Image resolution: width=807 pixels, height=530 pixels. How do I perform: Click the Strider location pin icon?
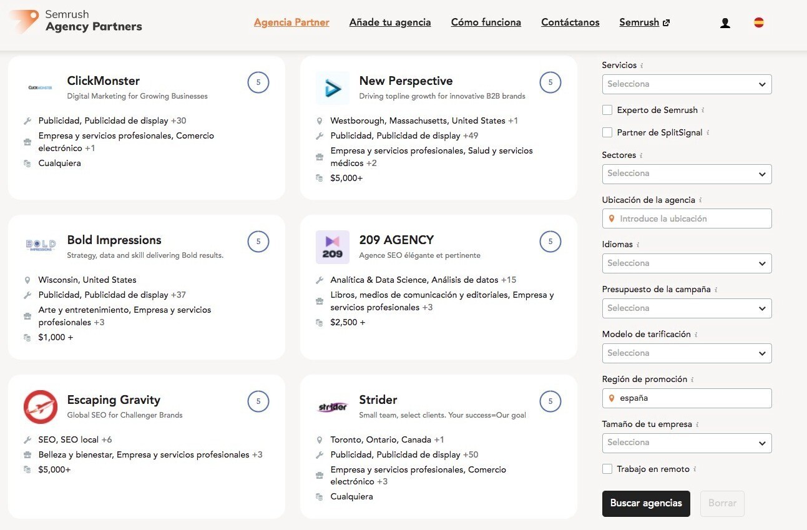point(320,440)
